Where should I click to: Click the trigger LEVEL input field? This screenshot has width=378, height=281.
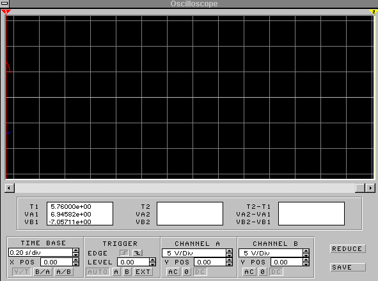(x=133, y=262)
